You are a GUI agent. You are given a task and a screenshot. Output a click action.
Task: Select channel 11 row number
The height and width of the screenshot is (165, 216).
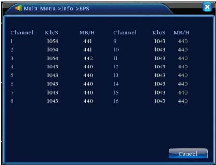[x=115, y=58]
